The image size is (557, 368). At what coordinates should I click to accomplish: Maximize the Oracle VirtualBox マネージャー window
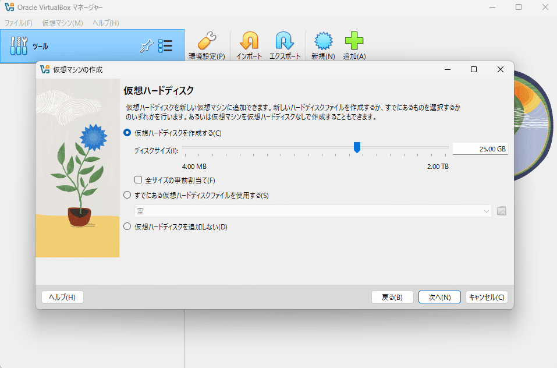519,7
